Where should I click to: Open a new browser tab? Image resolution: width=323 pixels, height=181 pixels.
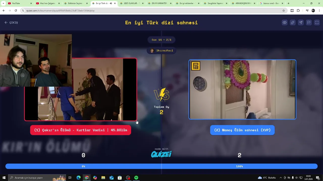pyautogui.click(x=288, y=3)
